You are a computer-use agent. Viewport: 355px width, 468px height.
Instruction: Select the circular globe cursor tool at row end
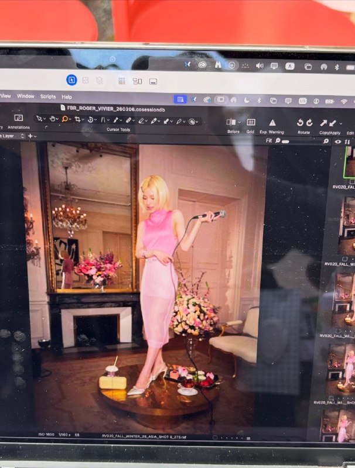tap(193, 122)
